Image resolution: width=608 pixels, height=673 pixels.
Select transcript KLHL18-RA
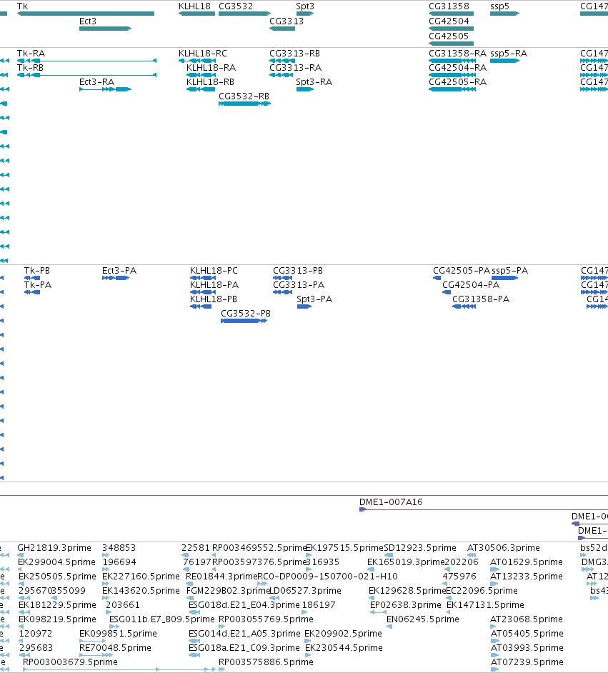tap(200, 75)
